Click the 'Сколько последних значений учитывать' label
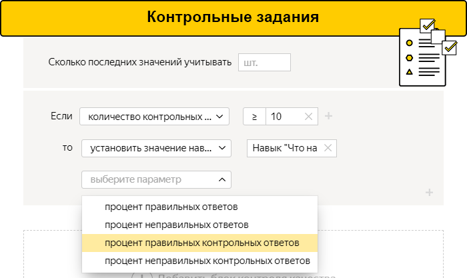This screenshot has width=467, height=278. pyautogui.click(x=140, y=63)
